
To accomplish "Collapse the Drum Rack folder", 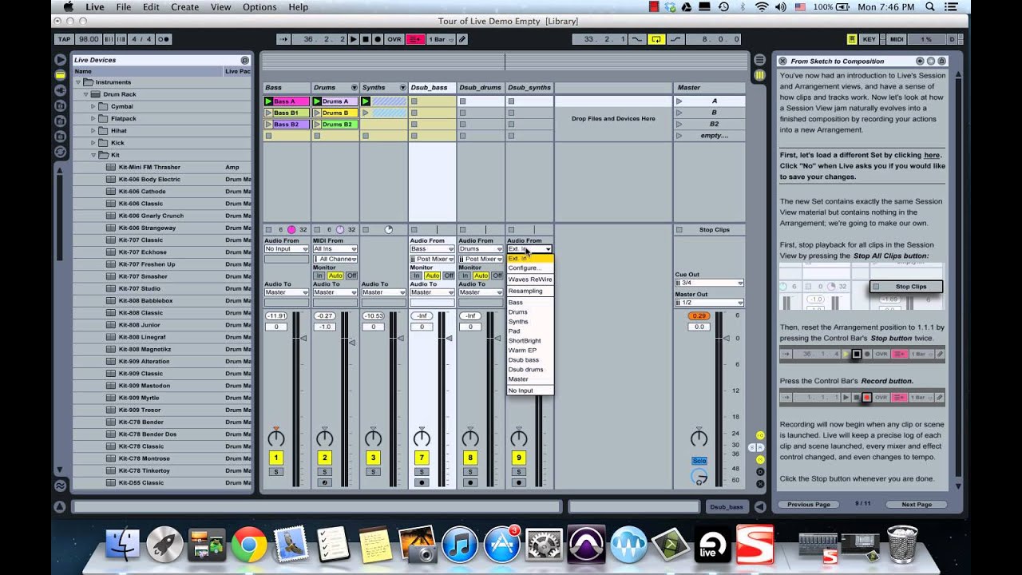I will (87, 94).
